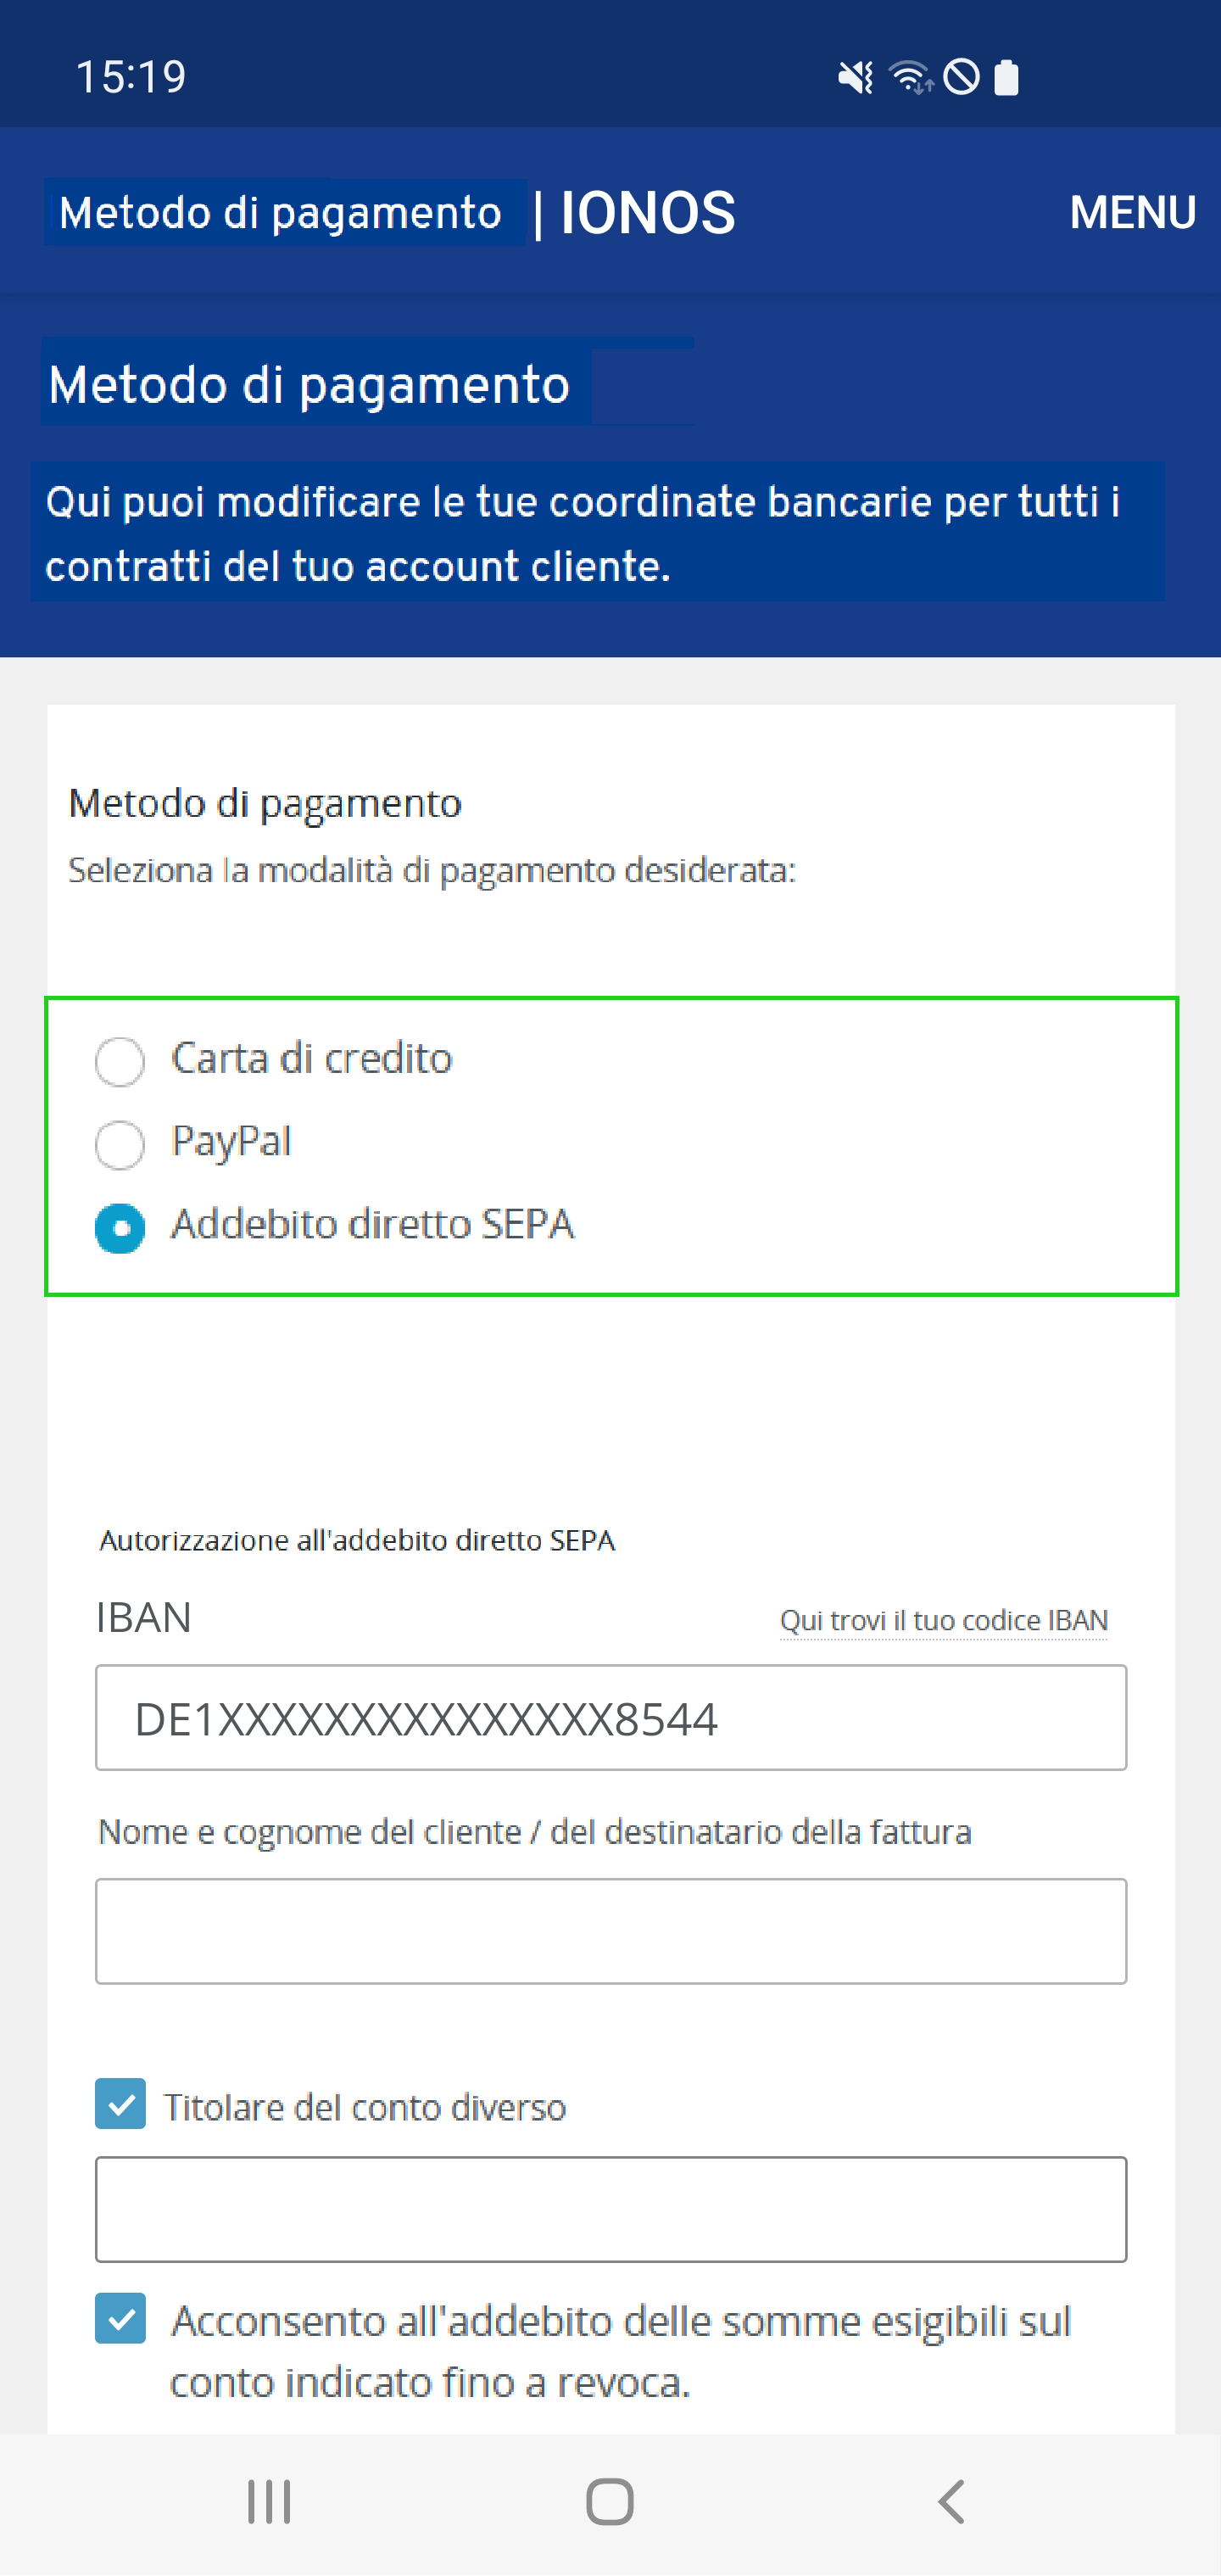Tap the clock showing 15:19
The width and height of the screenshot is (1221, 2576).
pos(131,77)
